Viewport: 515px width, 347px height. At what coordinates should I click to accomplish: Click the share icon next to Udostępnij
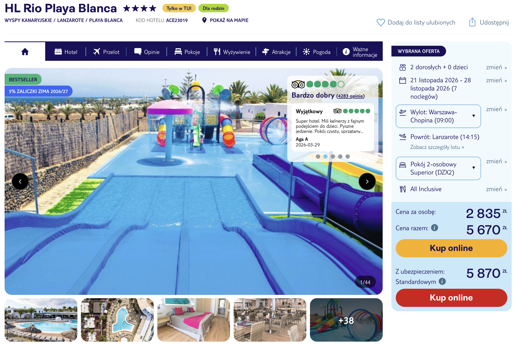click(x=472, y=22)
